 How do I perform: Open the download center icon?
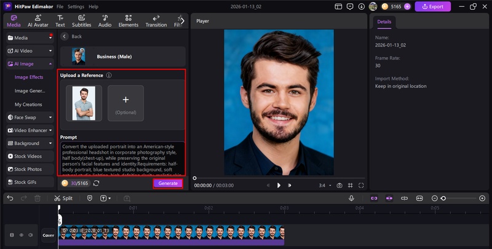click(362, 7)
